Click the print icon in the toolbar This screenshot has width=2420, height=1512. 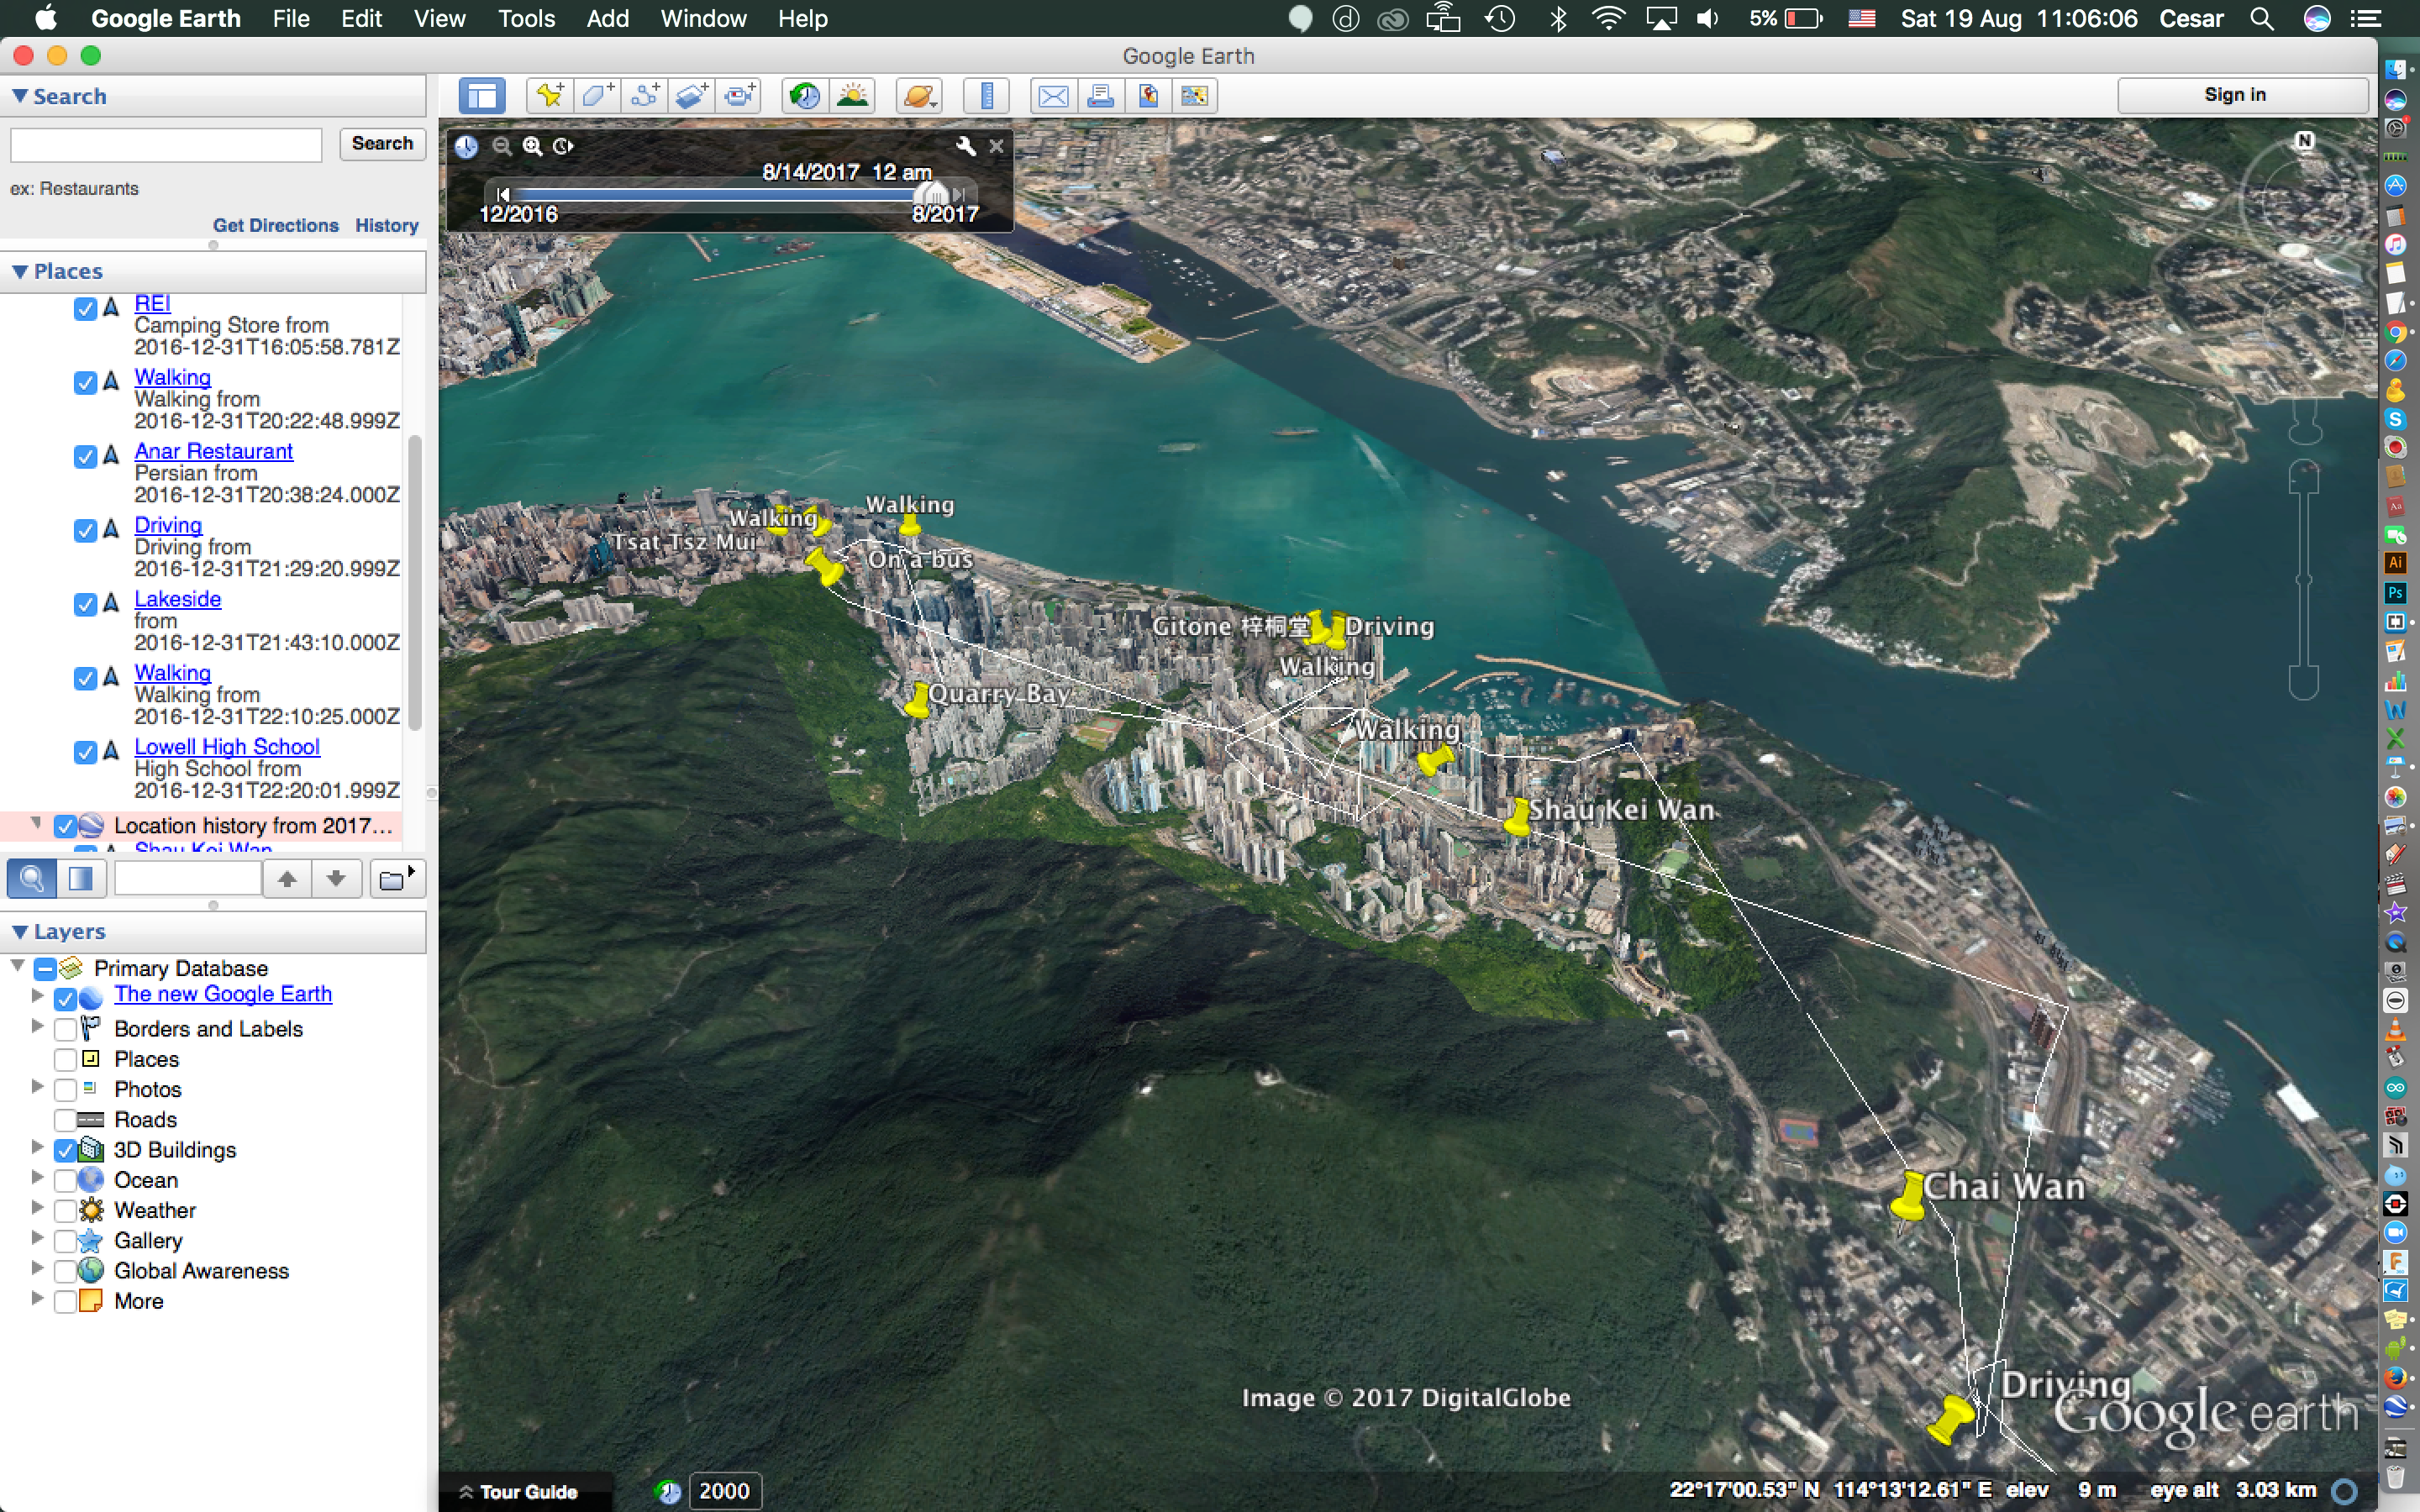(x=1100, y=96)
